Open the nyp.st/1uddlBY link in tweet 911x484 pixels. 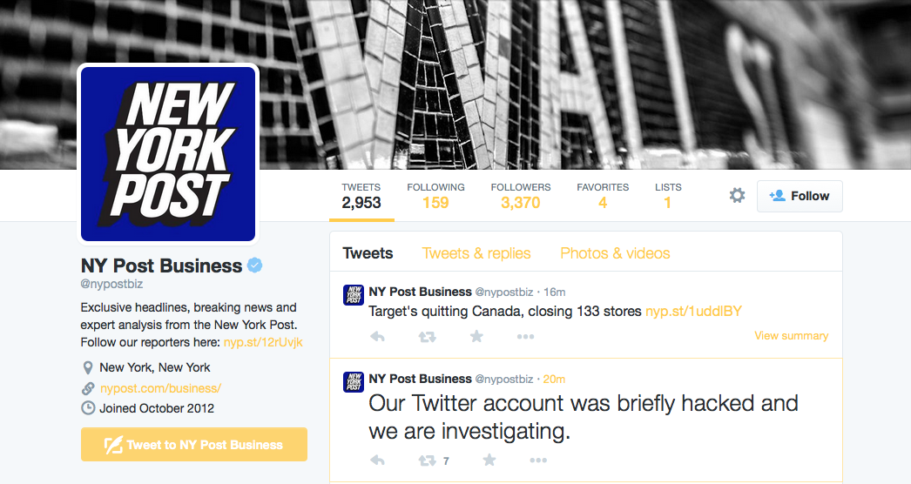(693, 311)
